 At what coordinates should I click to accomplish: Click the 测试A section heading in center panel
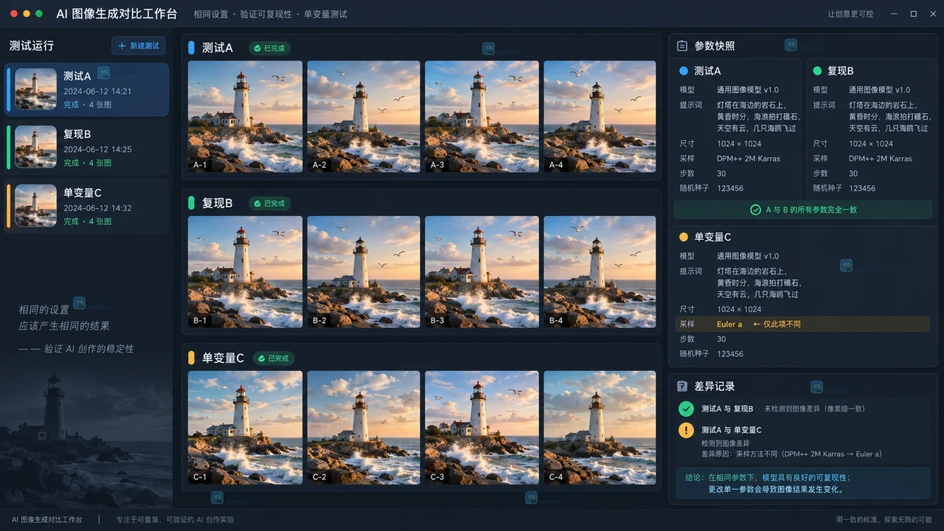[218, 48]
